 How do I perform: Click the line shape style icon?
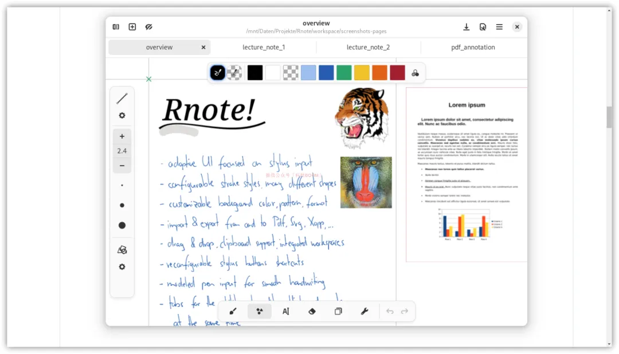122,99
